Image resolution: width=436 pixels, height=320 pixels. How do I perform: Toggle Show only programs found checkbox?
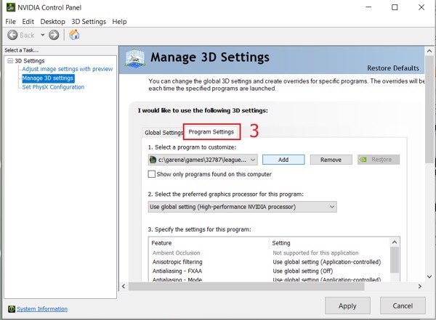click(152, 174)
